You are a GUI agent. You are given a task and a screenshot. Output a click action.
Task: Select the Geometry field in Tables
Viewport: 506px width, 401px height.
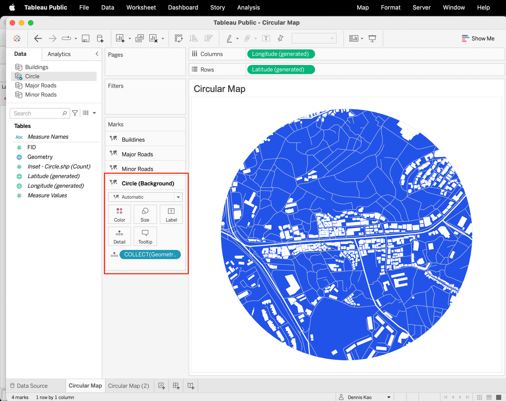[x=40, y=157]
